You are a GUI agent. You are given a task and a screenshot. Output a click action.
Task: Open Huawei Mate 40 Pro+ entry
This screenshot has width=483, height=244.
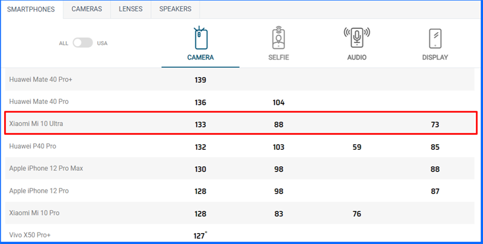(41, 80)
